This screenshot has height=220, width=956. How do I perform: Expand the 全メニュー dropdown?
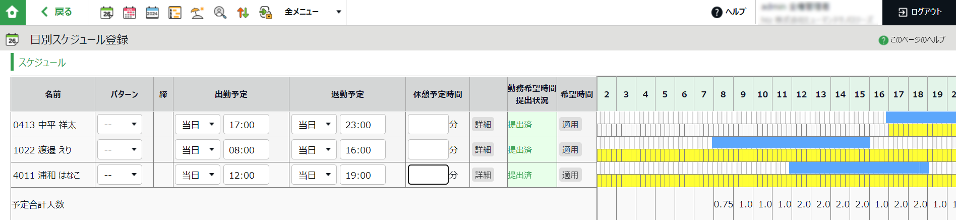coord(313,12)
